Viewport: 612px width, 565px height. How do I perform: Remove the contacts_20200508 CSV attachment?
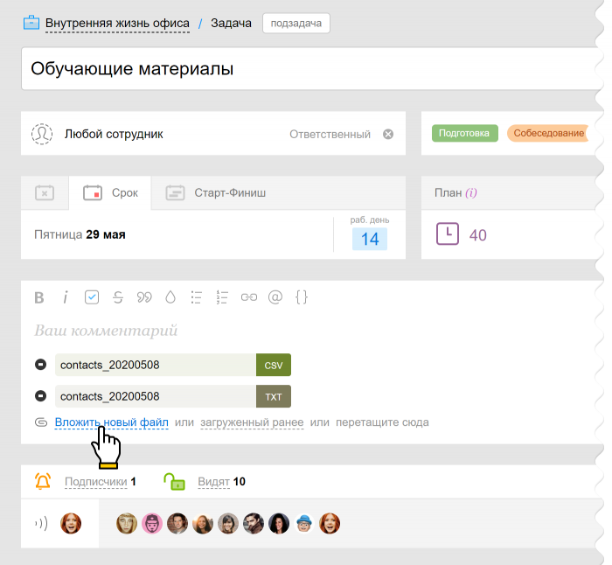click(40, 365)
